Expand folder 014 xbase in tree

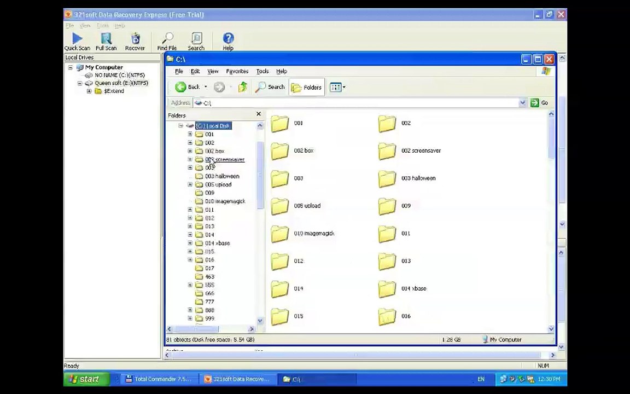[x=190, y=243]
